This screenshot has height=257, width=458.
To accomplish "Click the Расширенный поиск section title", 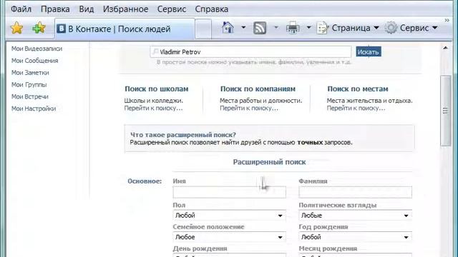I will (x=269, y=162).
